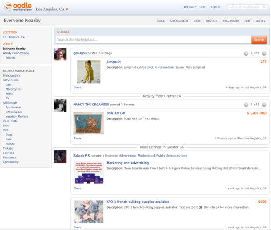Click the location pin icon beside Los Angeles

(67, 9)
